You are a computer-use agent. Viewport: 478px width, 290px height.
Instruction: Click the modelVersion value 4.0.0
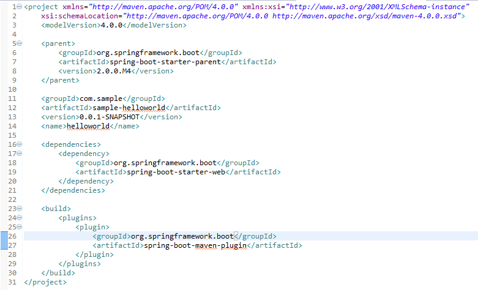point(111,25)
